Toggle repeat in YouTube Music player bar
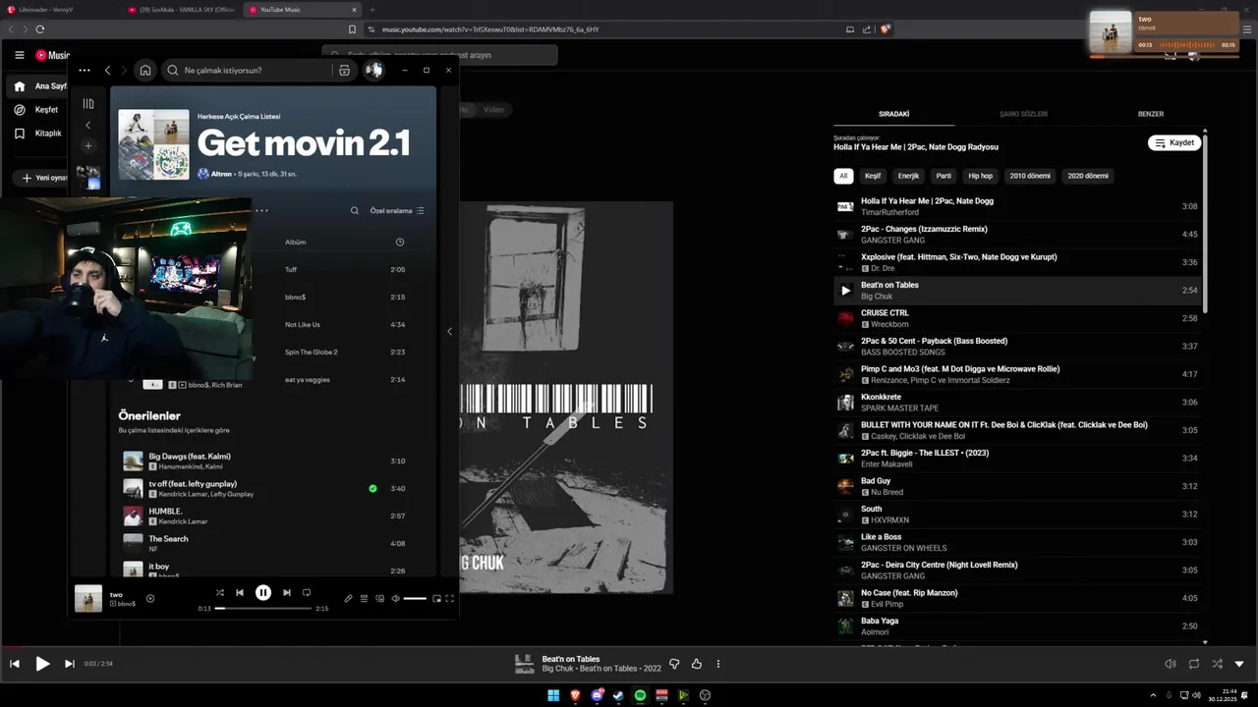 (x=1194, y=664)
